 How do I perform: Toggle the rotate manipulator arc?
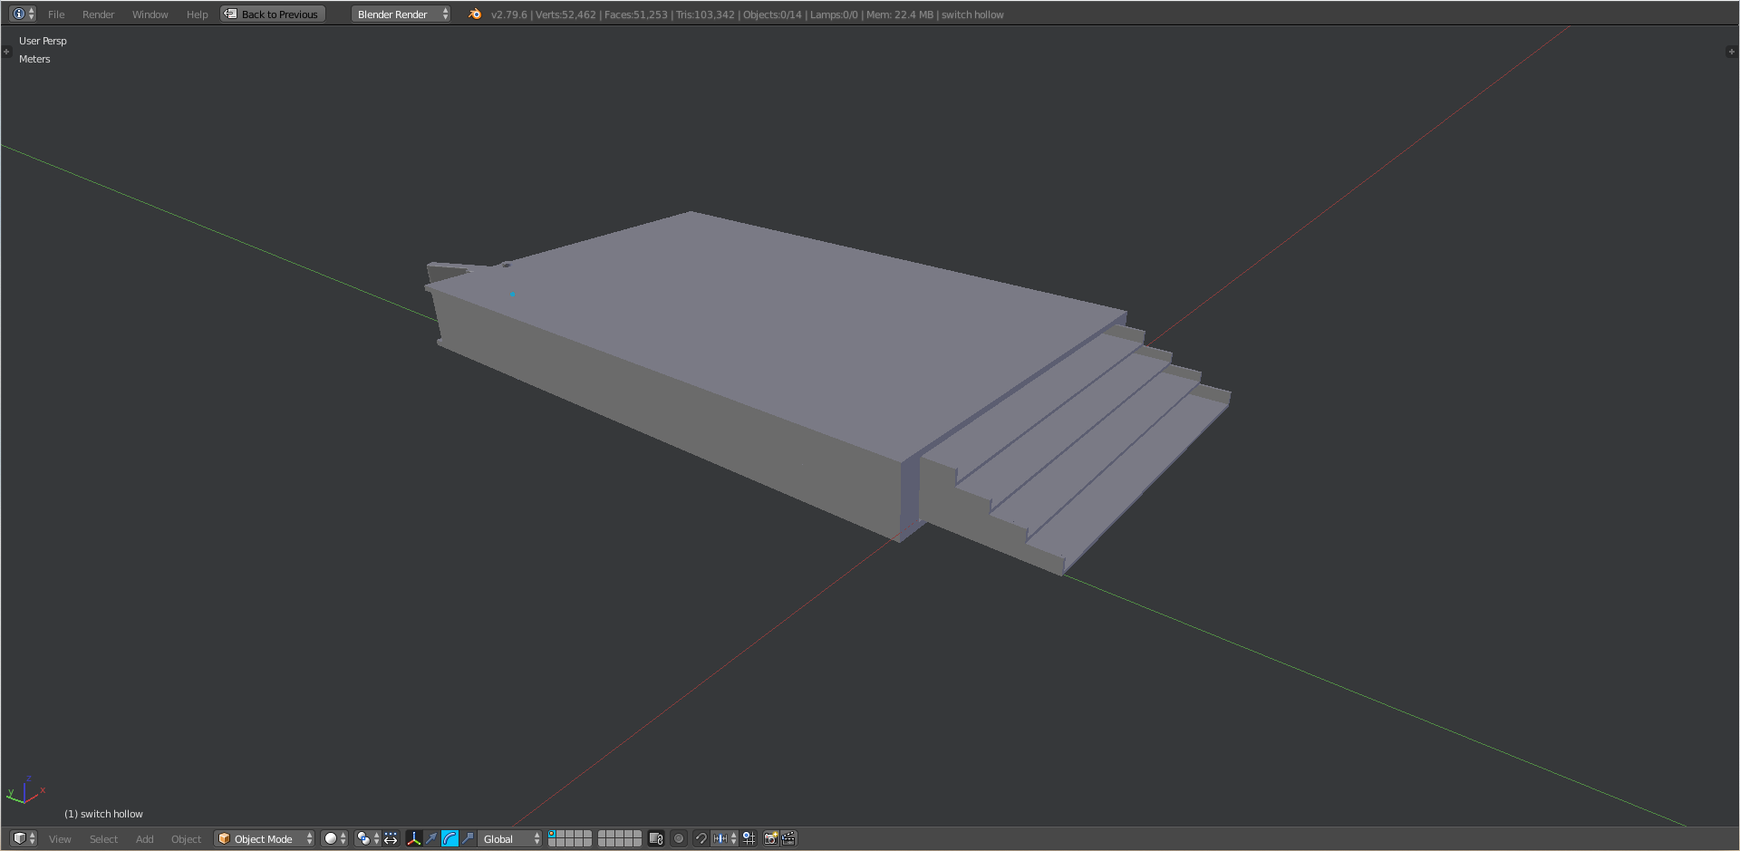click(449, 838)
